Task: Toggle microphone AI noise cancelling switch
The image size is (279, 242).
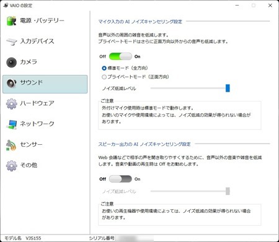Action: coord(120,56)
